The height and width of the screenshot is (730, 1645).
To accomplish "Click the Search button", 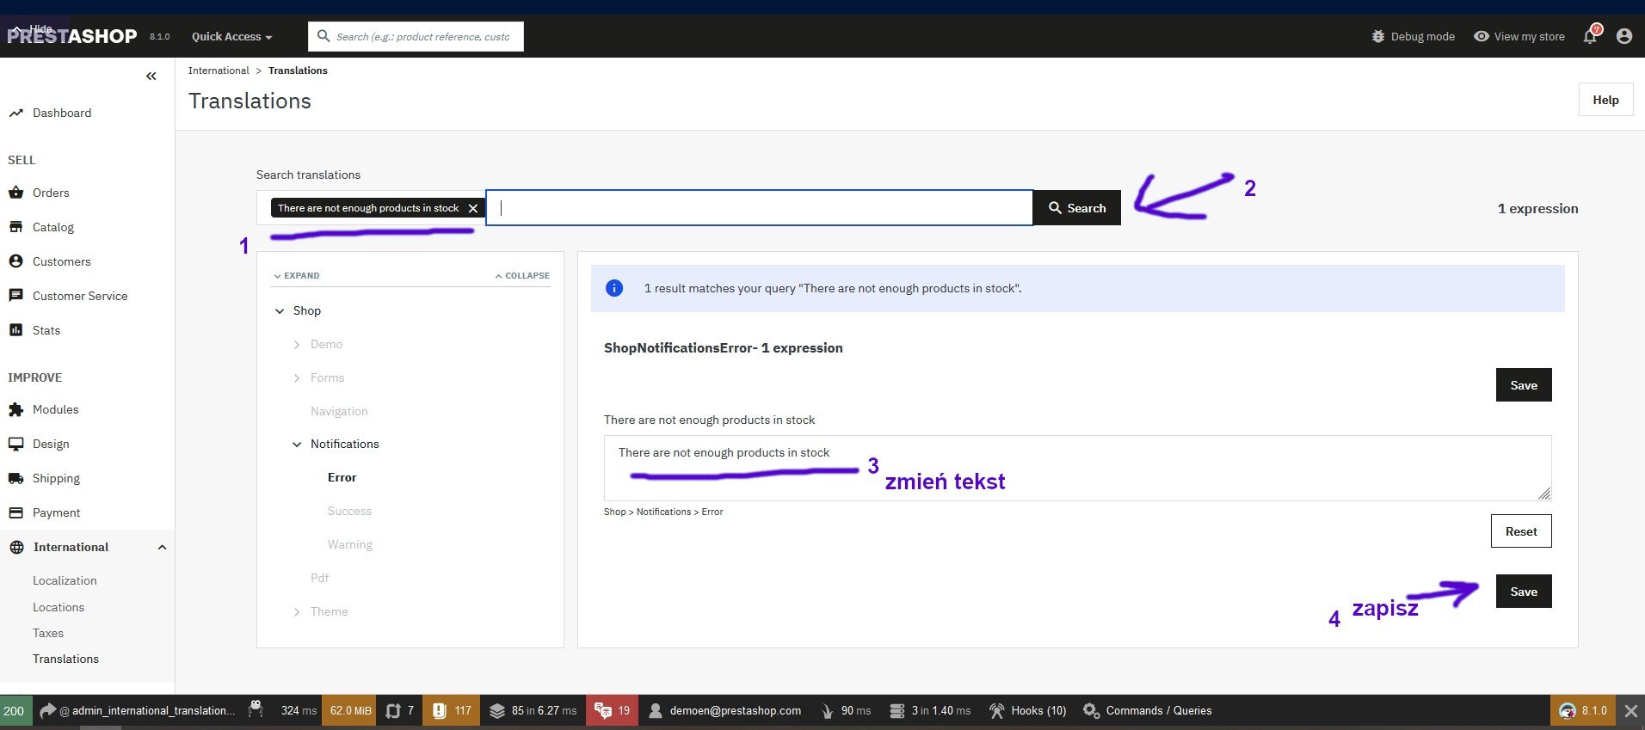I will 1077,207.
